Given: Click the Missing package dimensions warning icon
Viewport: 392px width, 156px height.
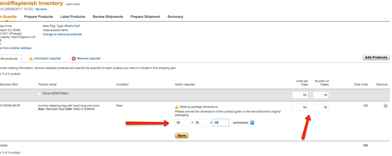Looking at the screenshot, I should pos(177,107).
